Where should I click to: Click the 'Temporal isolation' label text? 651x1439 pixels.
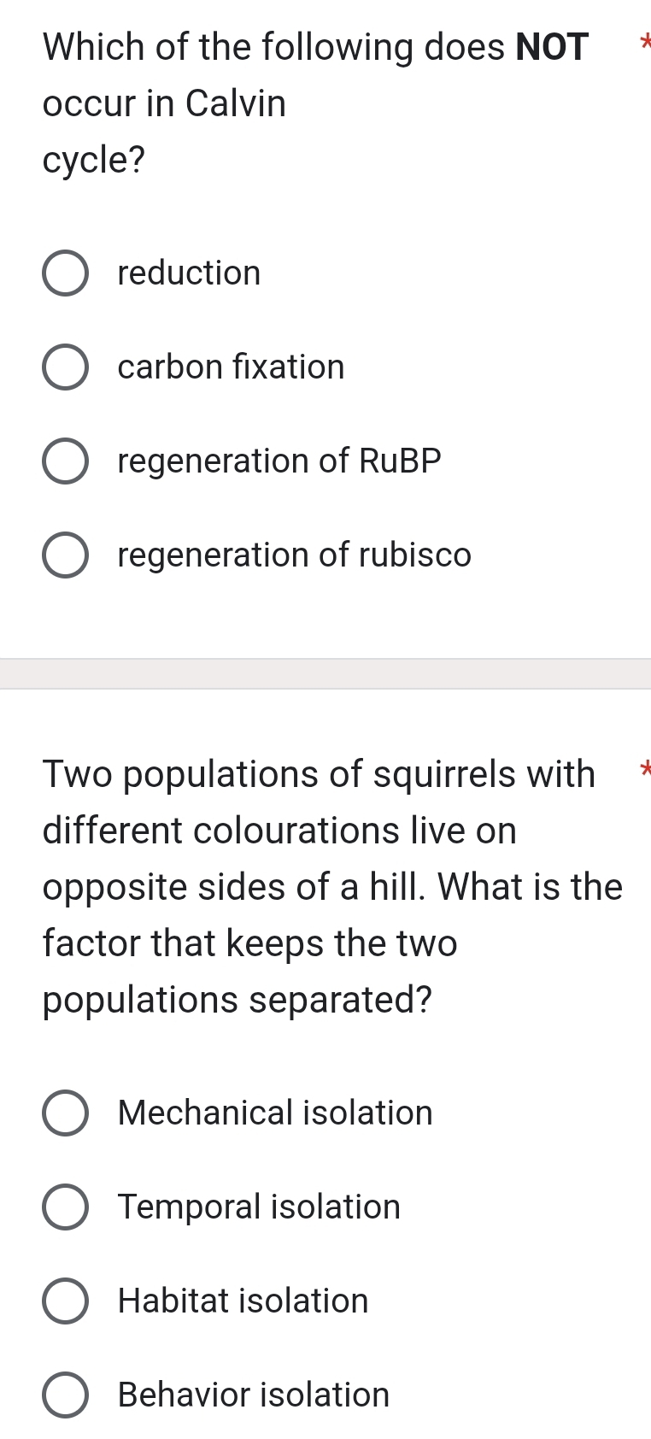pos(259,1207)
